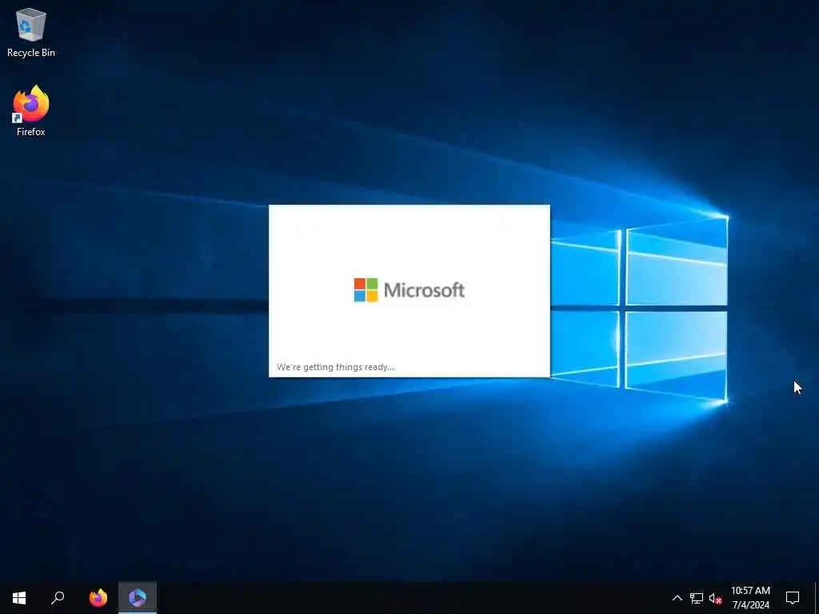Show hidden system tray icons
The image size is (819, 614).
[x=677, y=598]
